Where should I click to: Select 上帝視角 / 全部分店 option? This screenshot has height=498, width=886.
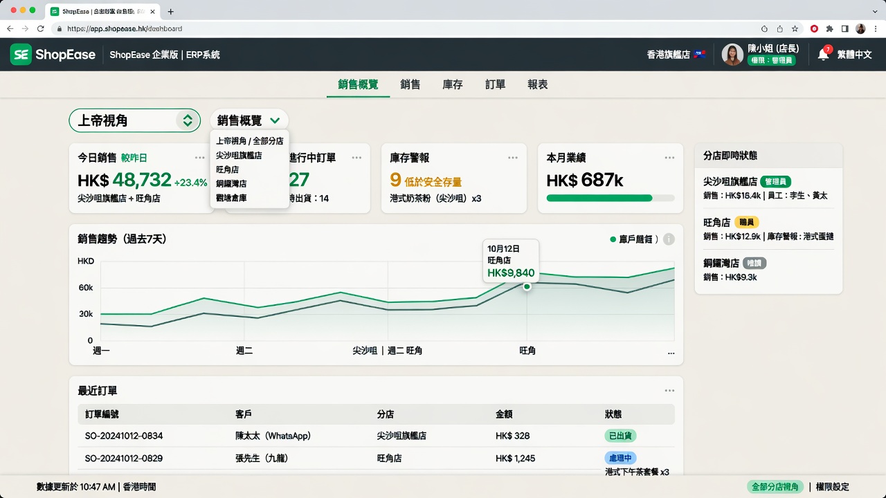249,141
